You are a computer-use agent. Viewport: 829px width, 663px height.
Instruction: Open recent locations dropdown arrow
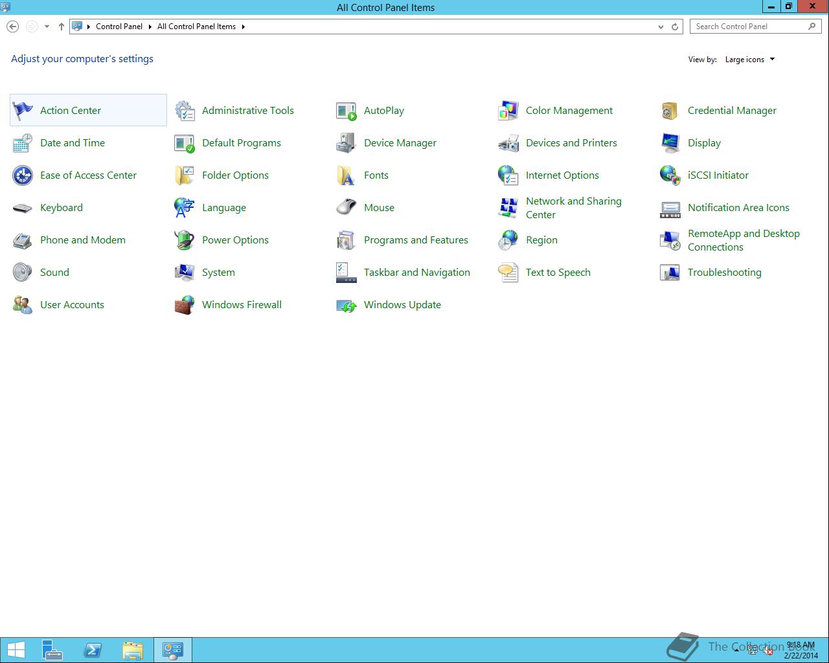click(x=47, y=27)
